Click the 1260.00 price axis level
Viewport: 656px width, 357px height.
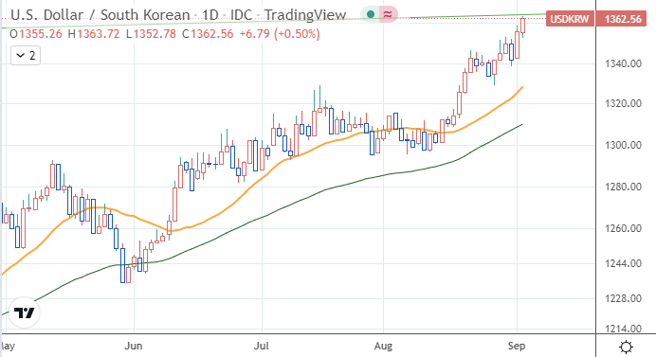click(x=623, y=228)
